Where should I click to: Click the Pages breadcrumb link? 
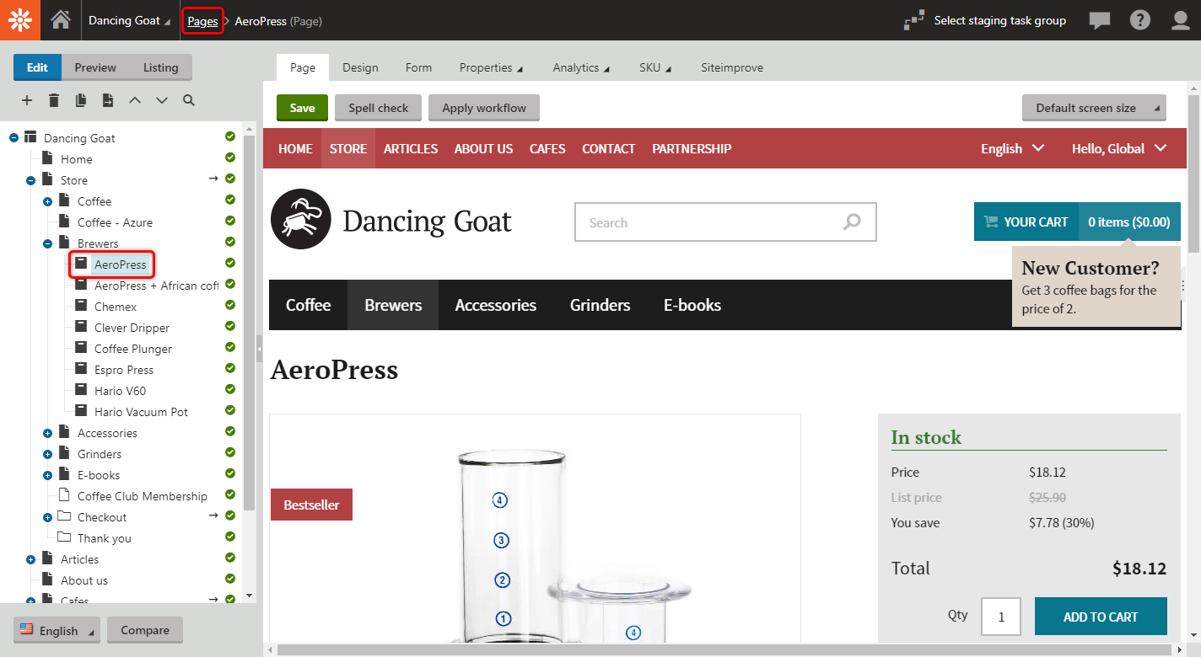(202, 21)
